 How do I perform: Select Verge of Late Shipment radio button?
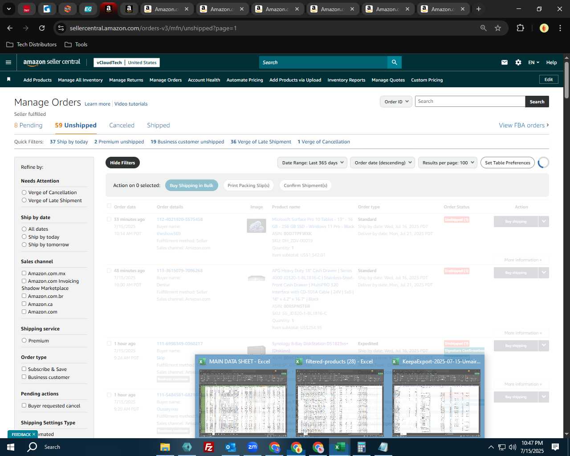[x=24, y=200]
